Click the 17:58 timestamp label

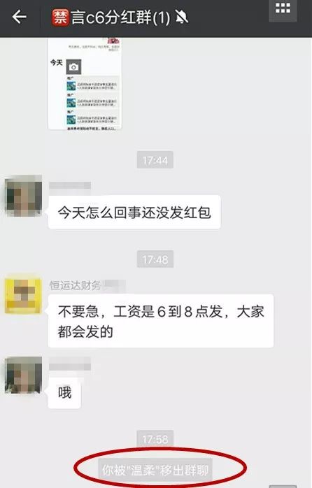pyautogui.click(x=155, y=439)
